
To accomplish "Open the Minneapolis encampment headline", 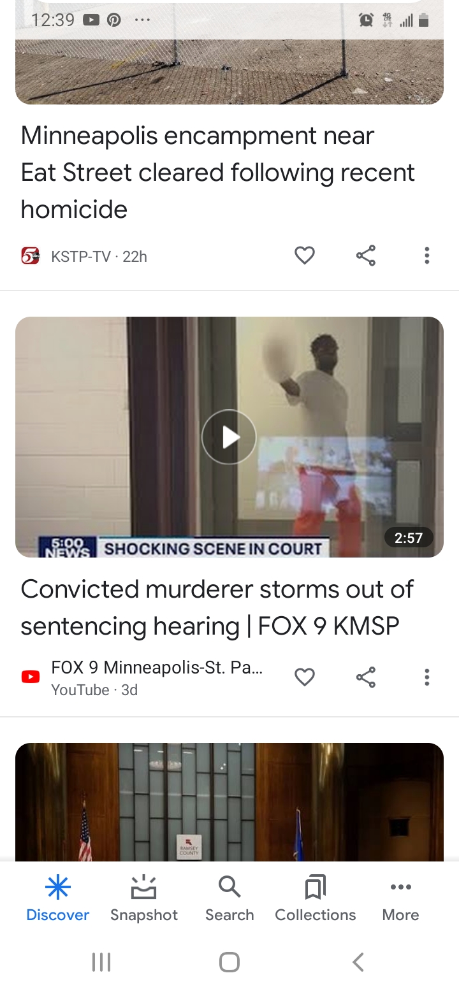I will click(x=218, y=173).
